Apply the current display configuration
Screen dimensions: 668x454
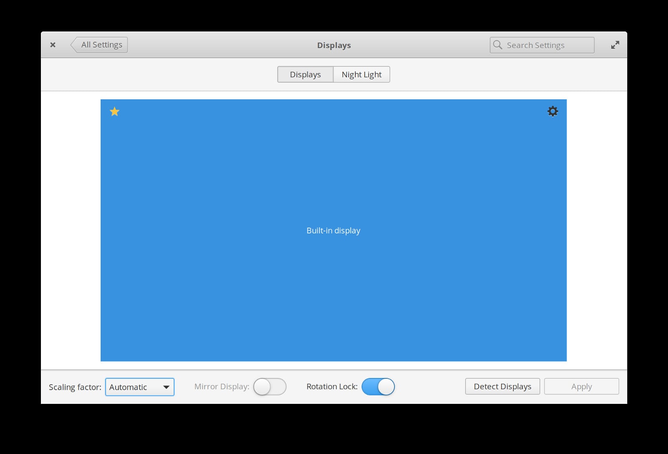tap(582, 386)
